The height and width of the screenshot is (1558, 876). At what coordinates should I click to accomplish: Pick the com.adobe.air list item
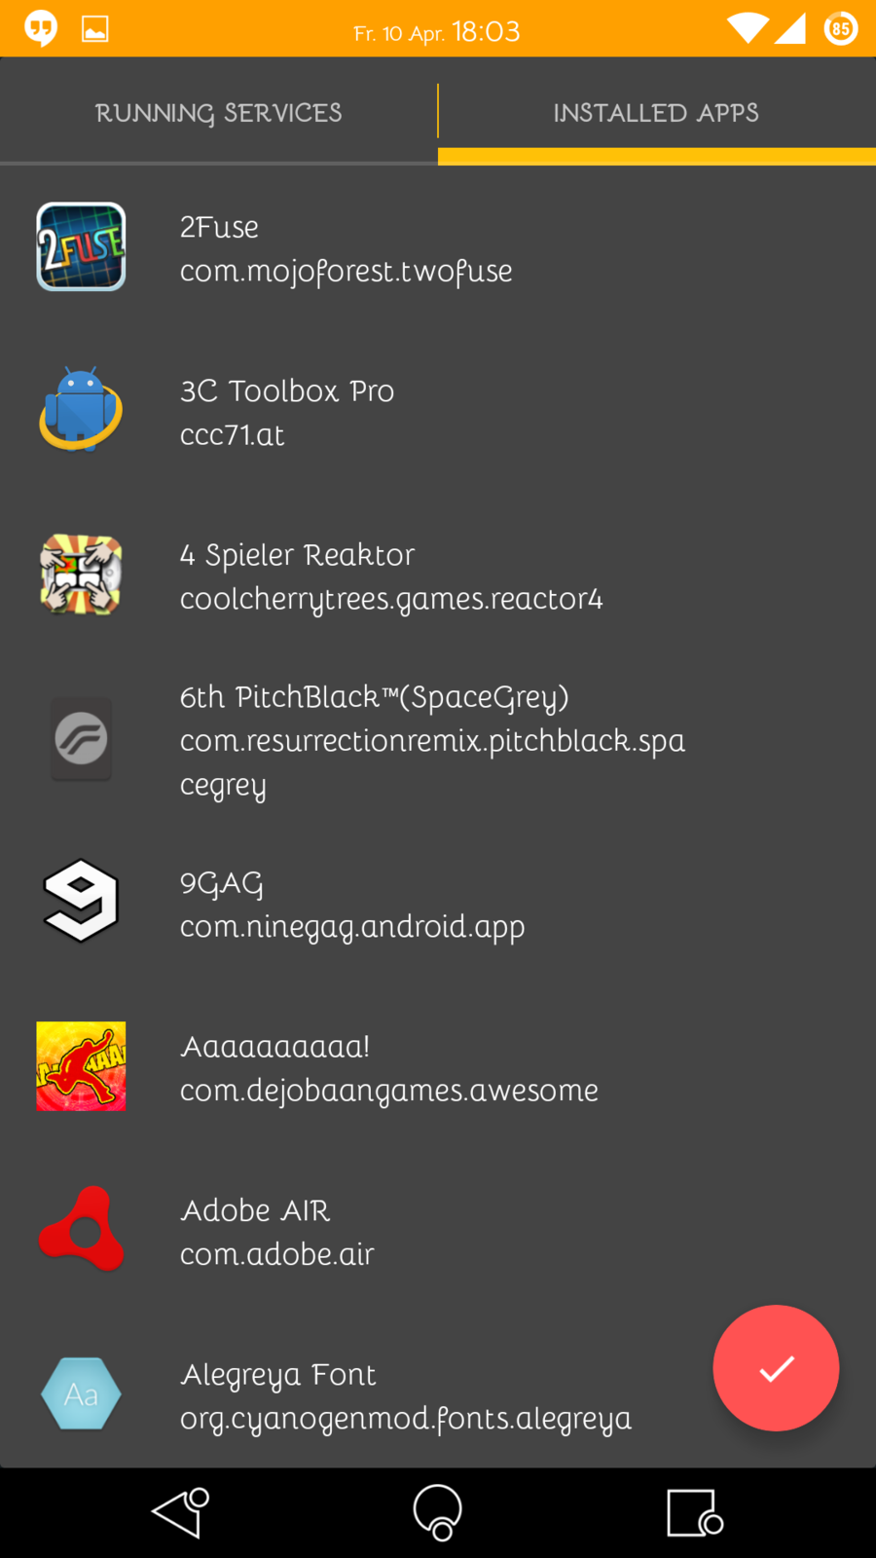click(276, 1254)
